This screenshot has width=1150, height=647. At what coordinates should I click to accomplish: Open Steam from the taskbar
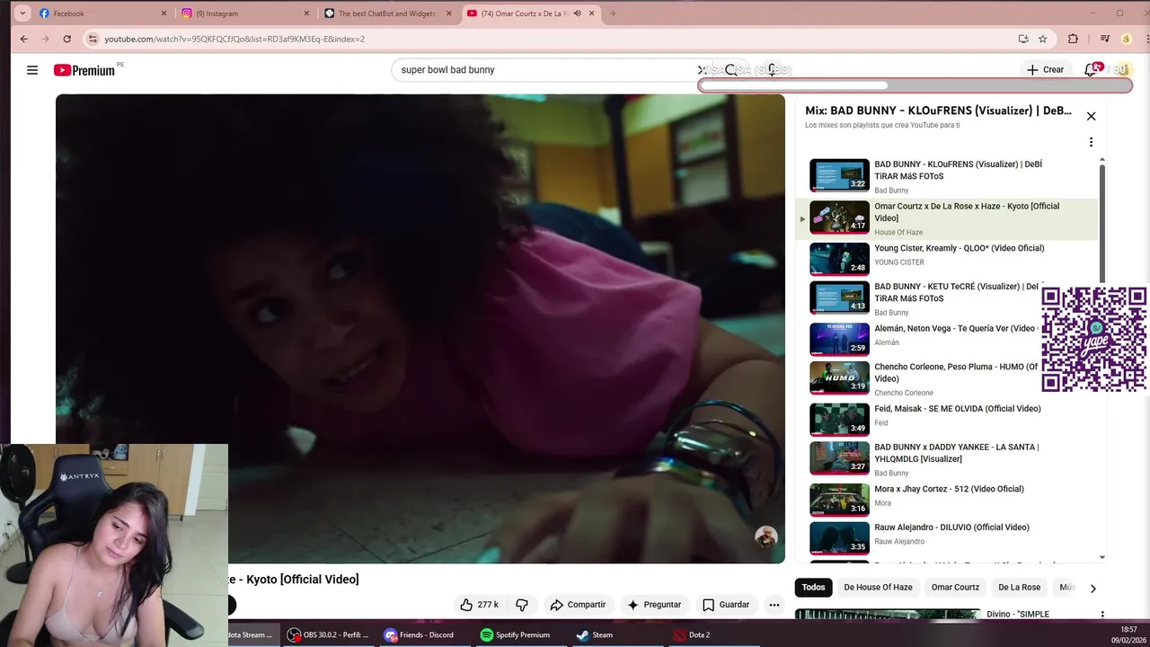pos(595,634)
